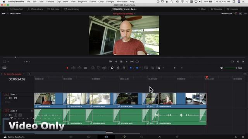
Task: Click the red playhead marker
Action: (207, 77)
